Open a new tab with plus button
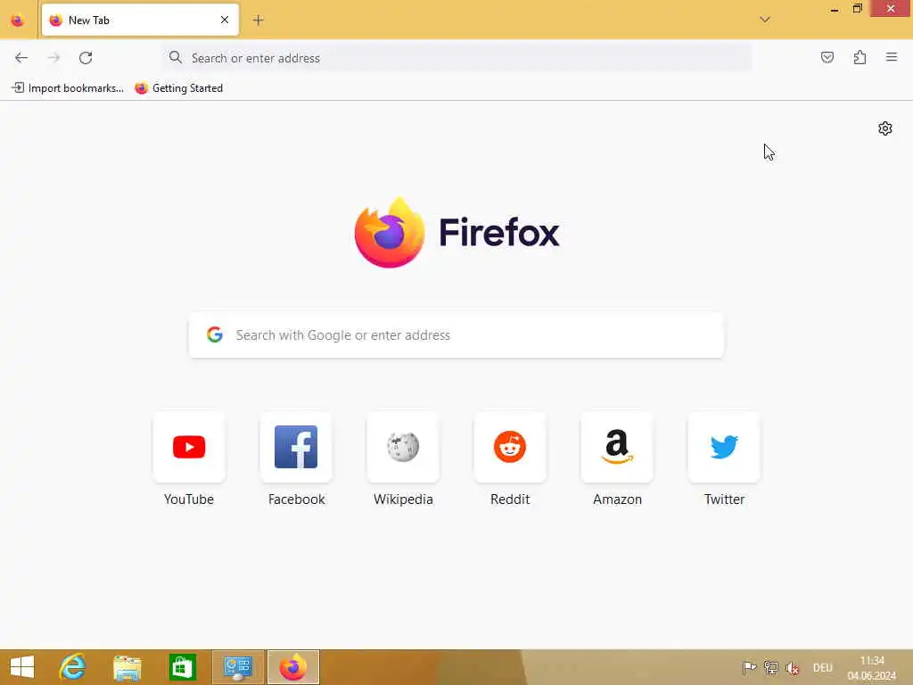The height and width of the screenshot is (685, 913). (258, 21)
